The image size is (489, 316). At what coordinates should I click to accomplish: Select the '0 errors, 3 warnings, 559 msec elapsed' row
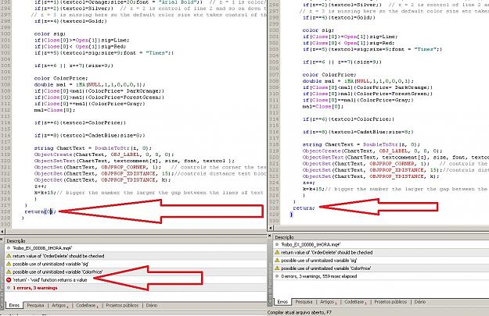(381, 276)
